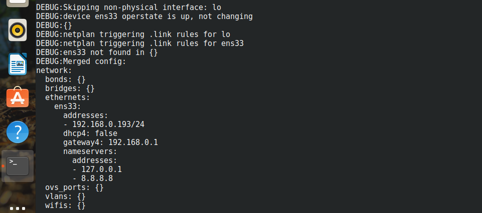
Task: Click the "ethernets:" key in output
Action: click(x=68, y=97)
